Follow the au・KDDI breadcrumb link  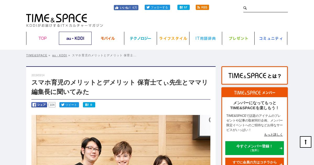[x=59, y=55]
